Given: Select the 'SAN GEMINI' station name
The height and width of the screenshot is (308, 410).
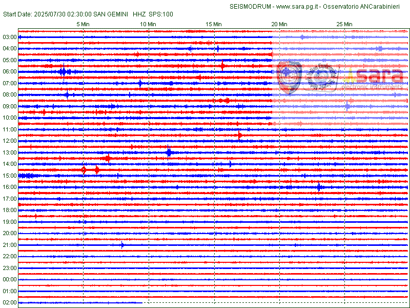Looking at the screenshot, I should pyautogui.click(x=111, y=14).
